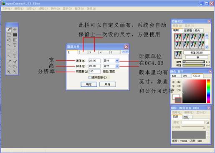Viewport: 215px width, 153px height.
Task: Open the height unit 英寸 dropdown
Action: click(117, 66)
